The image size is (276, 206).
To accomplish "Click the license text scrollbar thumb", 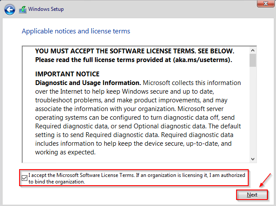I will pyautogui.click(x=253, y=60).
